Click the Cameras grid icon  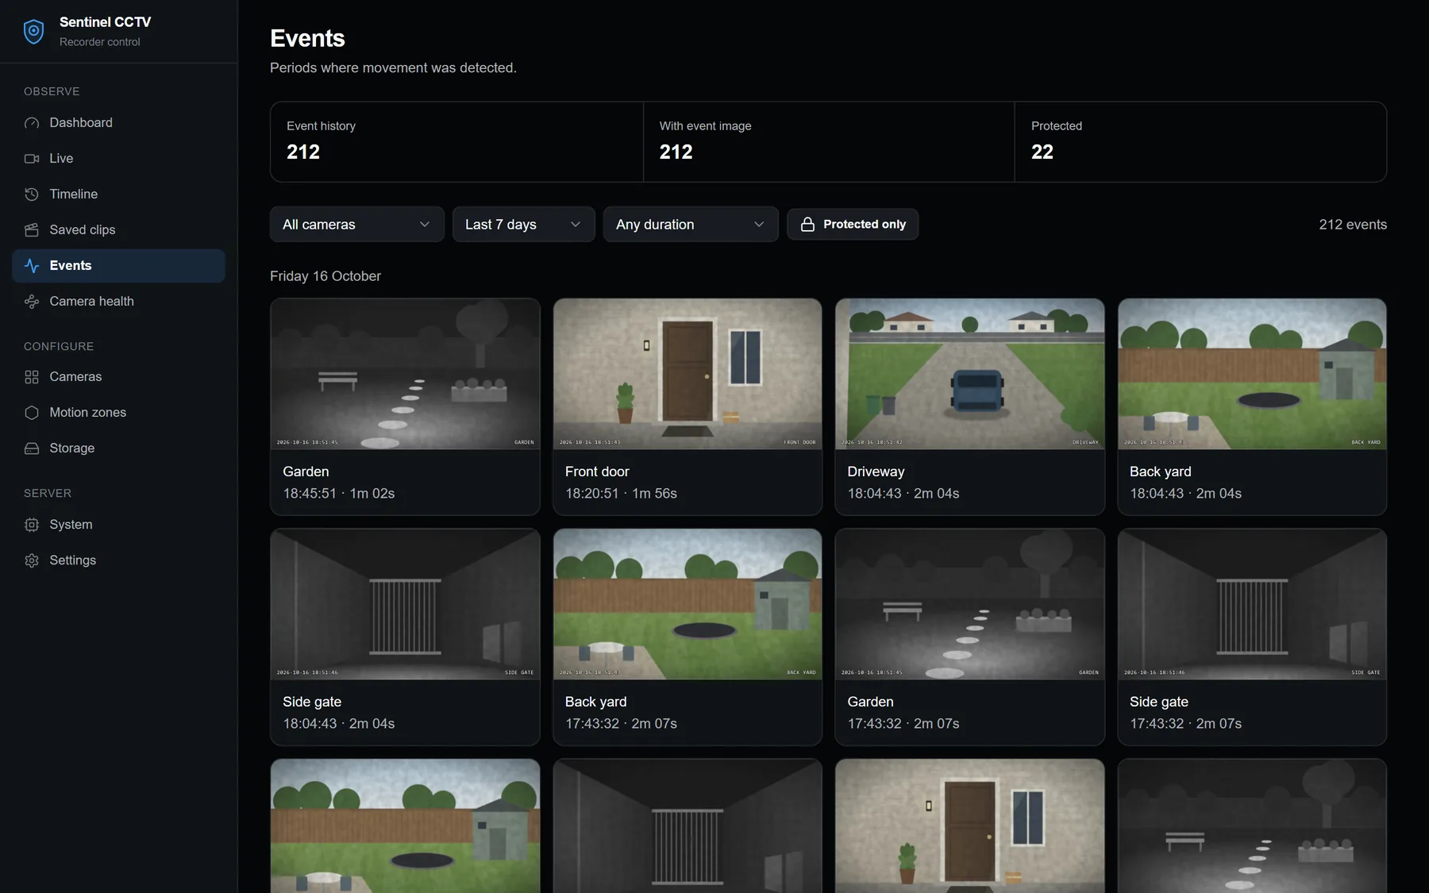32,377
